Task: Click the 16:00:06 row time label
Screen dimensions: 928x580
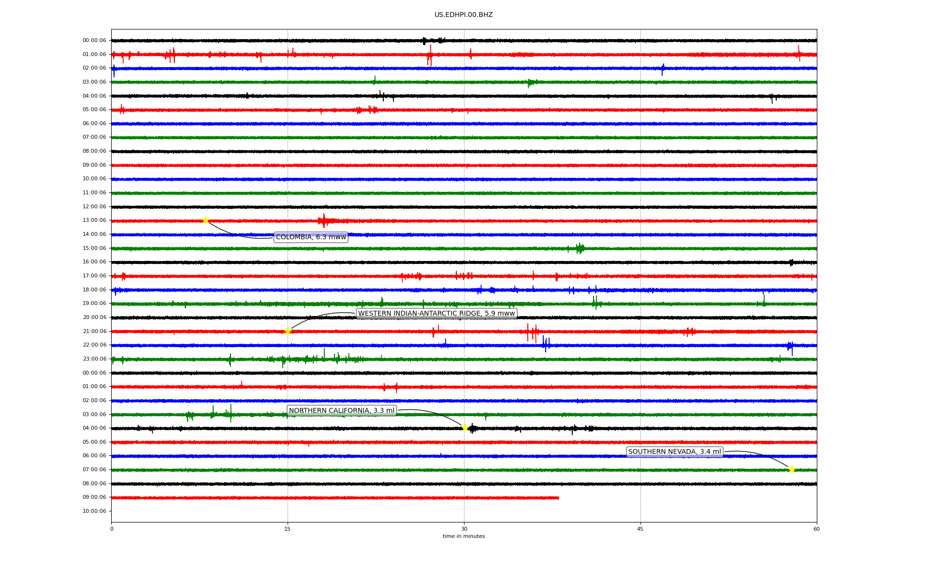Action: pyautogui.click(x=94, y=262)
